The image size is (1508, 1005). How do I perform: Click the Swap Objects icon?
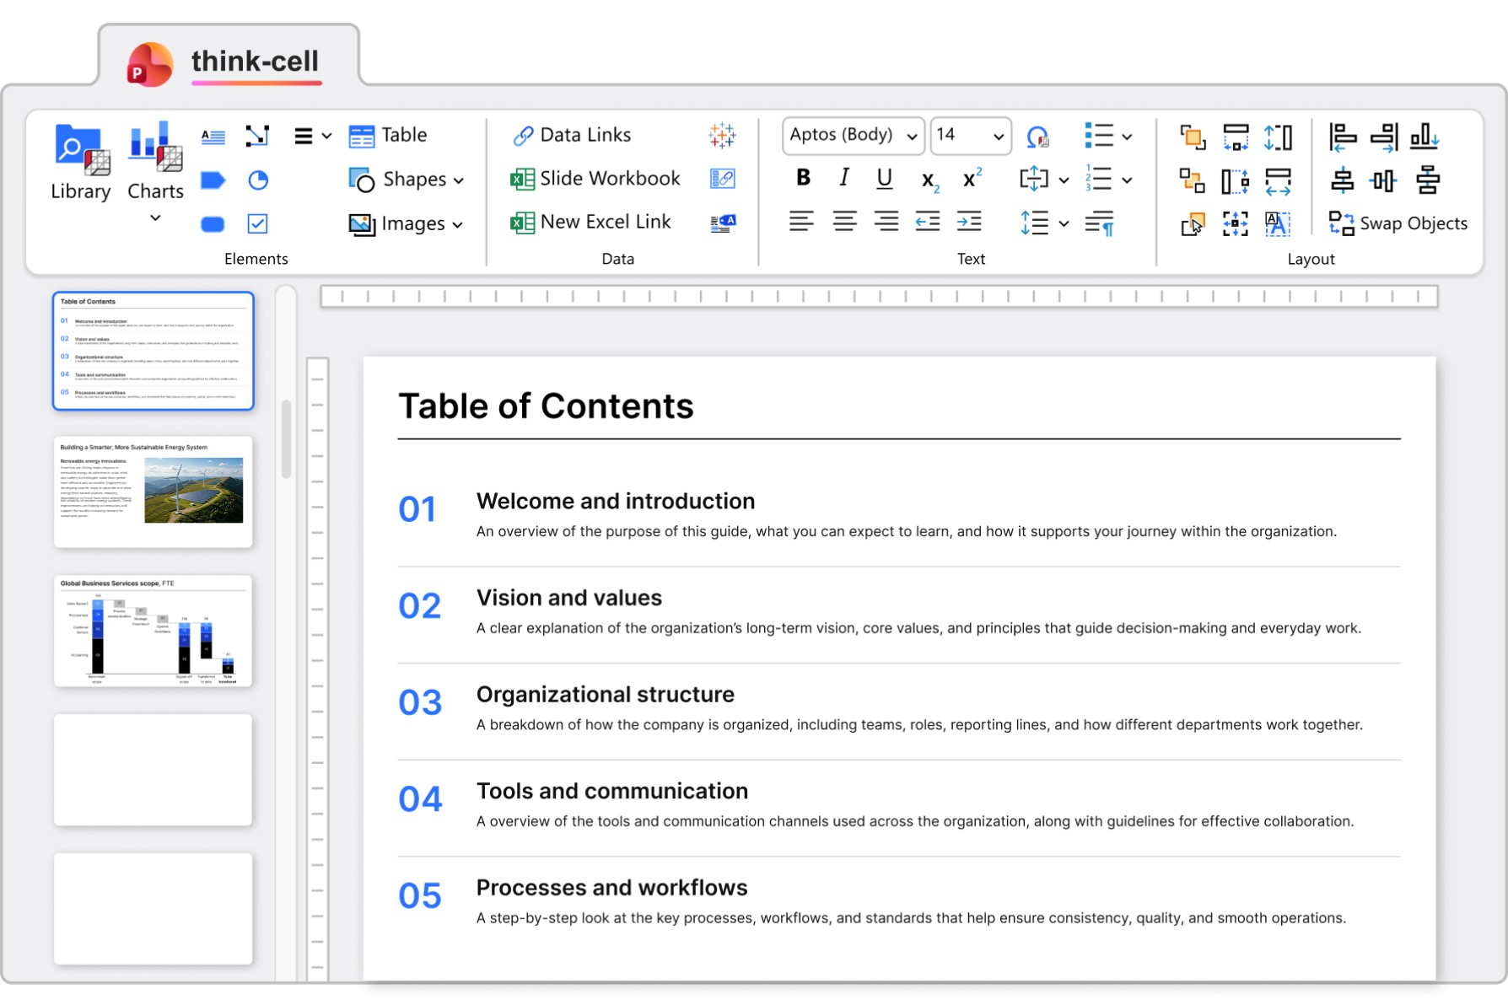pyautogui.click(x=1398, y=223)
